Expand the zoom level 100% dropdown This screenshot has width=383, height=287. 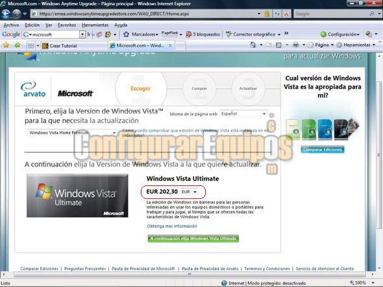(x=373, y=283)
